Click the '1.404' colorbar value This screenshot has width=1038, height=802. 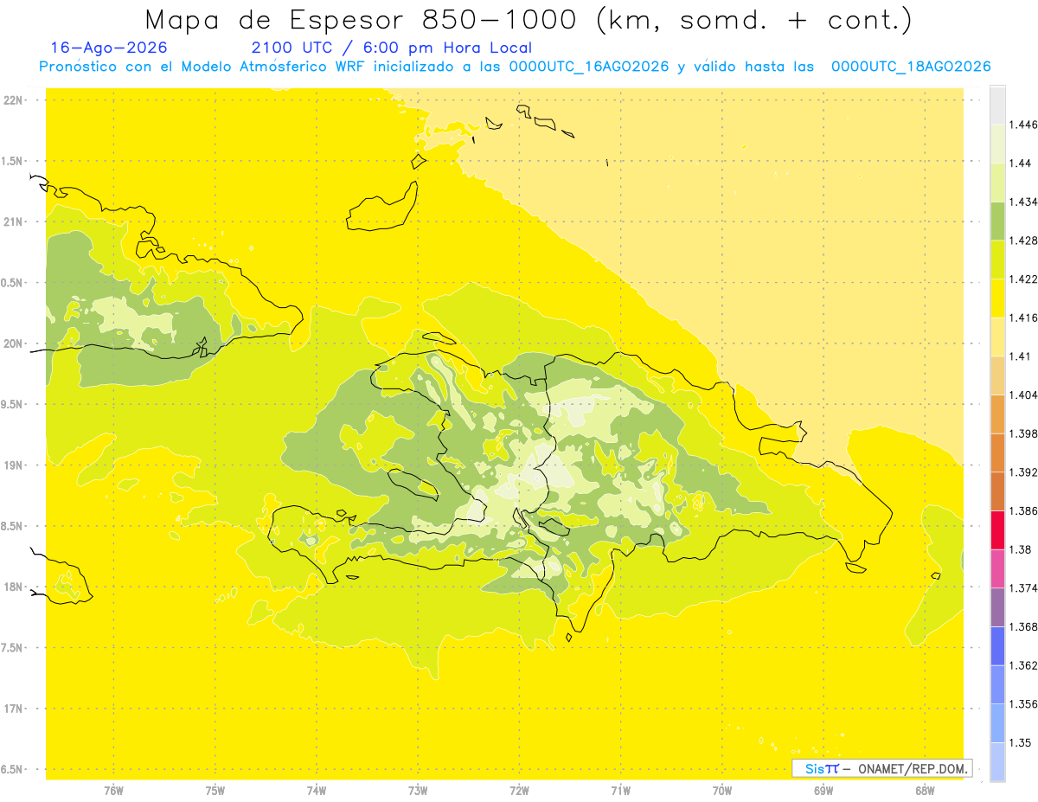click(x=1023, y=395)
